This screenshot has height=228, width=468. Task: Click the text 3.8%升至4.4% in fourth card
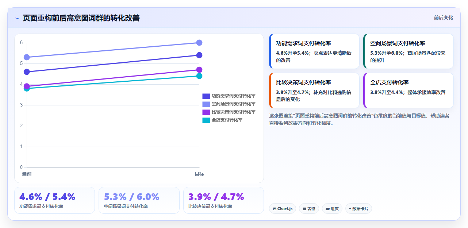(x=387, y=92)
